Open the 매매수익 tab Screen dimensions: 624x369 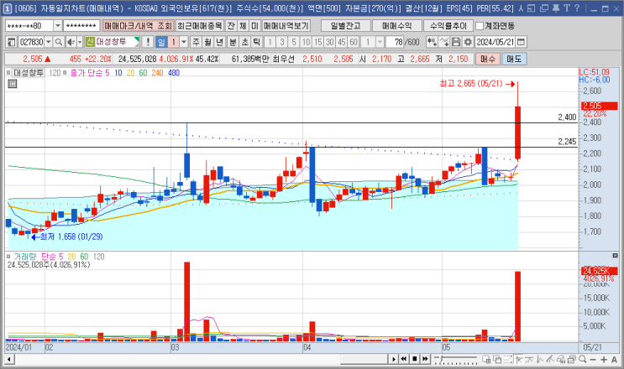tap(396, 26)
